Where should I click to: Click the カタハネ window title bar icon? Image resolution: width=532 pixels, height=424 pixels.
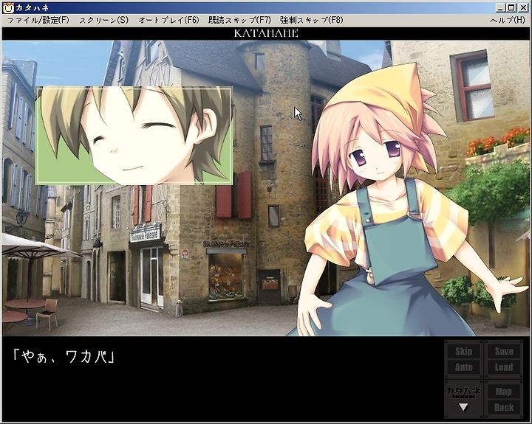[x=8, y=7]
